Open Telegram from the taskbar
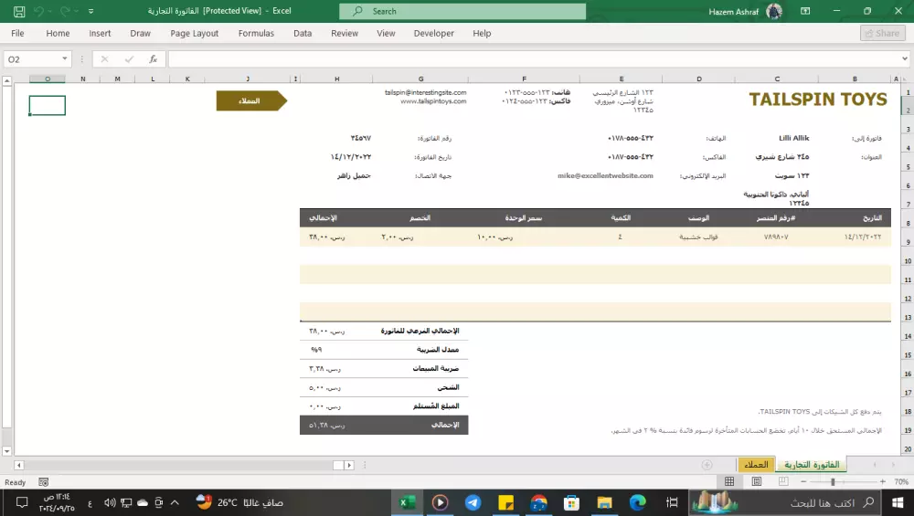914x516 pixels. coord(473,502)
